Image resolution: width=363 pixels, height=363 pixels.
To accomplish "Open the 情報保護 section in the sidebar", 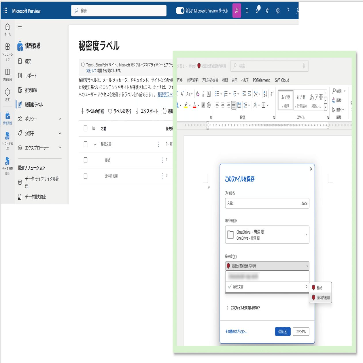I will pos(33,46).
